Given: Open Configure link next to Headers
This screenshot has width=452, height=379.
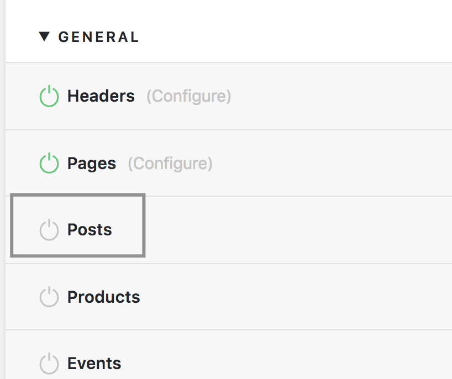Looking at the screenshot, I should coord(188,96).
